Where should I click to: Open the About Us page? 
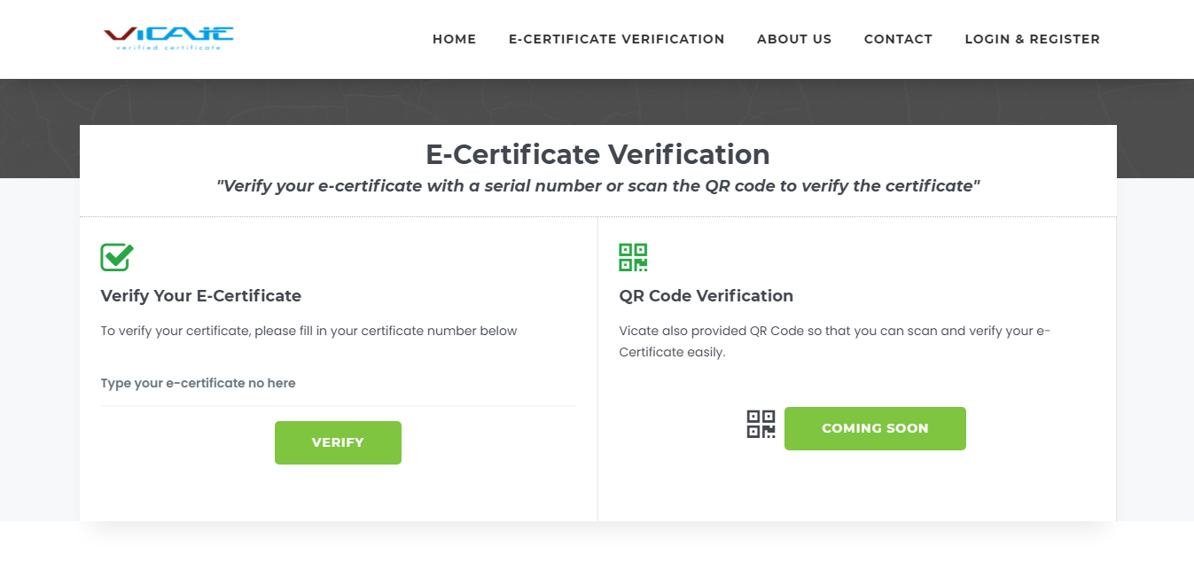(794, 39)
